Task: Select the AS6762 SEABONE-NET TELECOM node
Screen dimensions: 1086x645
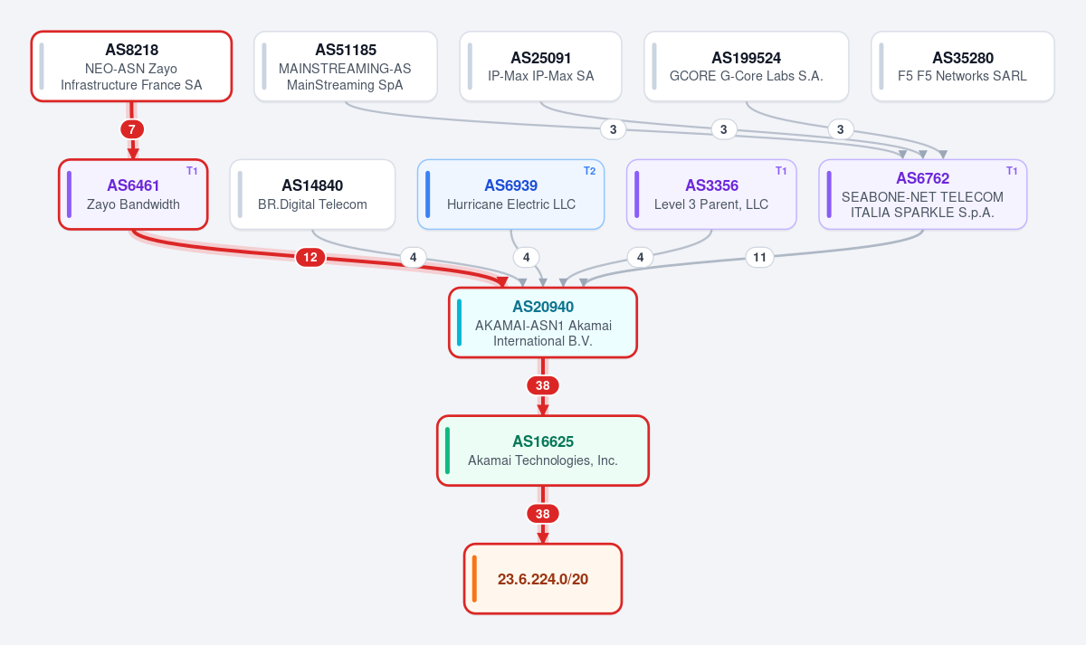Action: coord(922,194)
